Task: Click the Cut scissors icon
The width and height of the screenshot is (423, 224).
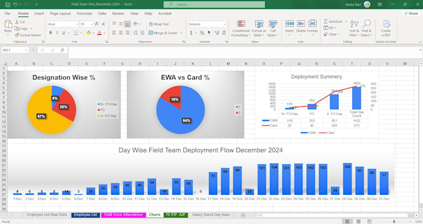Action: pos(17,22)
